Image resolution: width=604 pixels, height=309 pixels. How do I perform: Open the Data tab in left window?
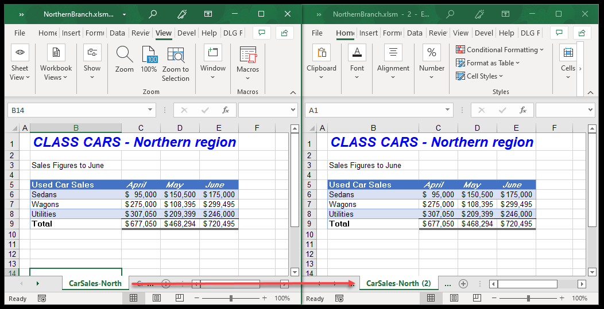tap(117, 33)
